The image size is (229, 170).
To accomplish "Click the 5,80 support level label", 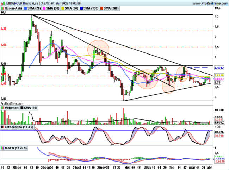I will click(4, 99).
